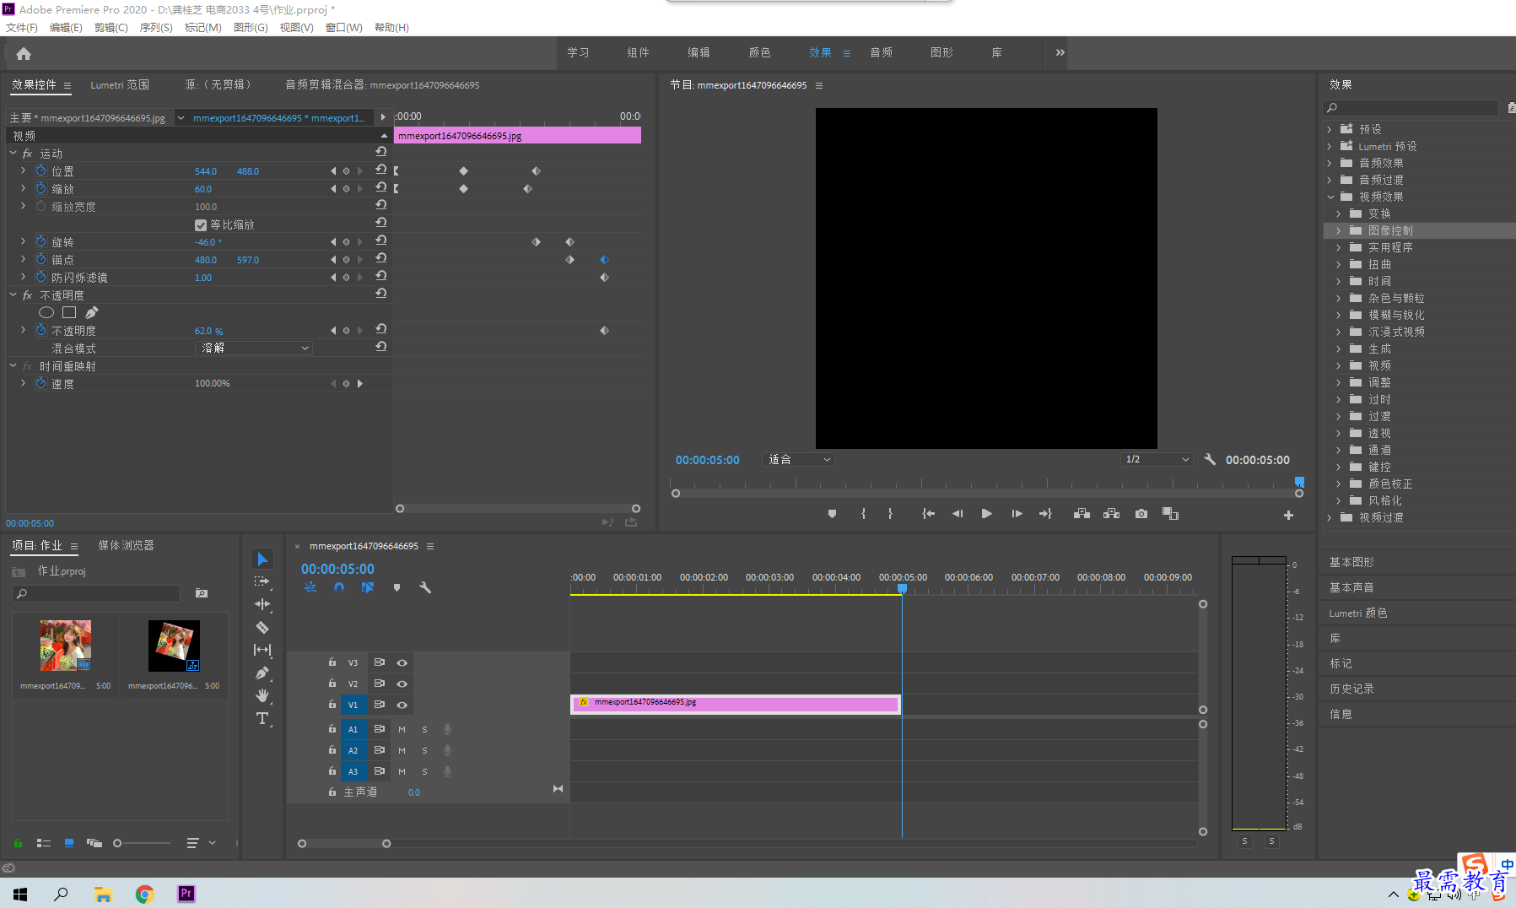Toggle snap in timeline

338,587
